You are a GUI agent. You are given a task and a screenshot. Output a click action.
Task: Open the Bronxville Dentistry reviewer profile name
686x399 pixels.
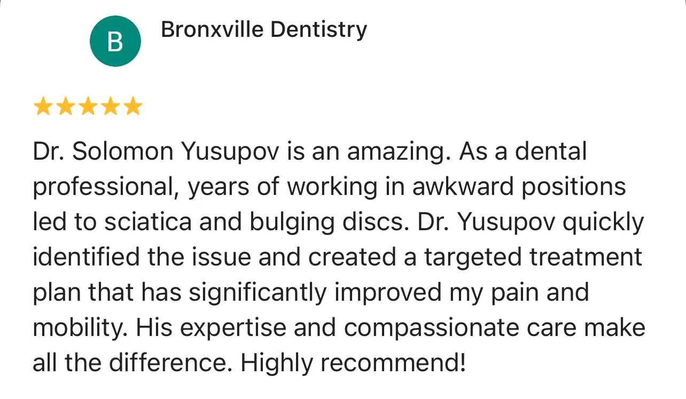coord(264,29)
